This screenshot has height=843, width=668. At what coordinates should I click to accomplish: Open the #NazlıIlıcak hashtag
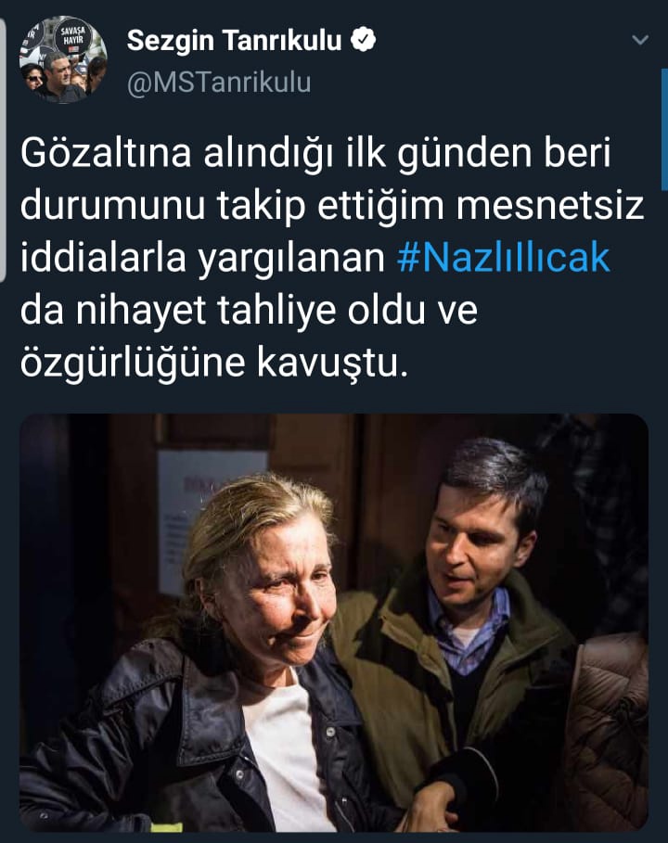pyautogui.click(x=504, y=258)
